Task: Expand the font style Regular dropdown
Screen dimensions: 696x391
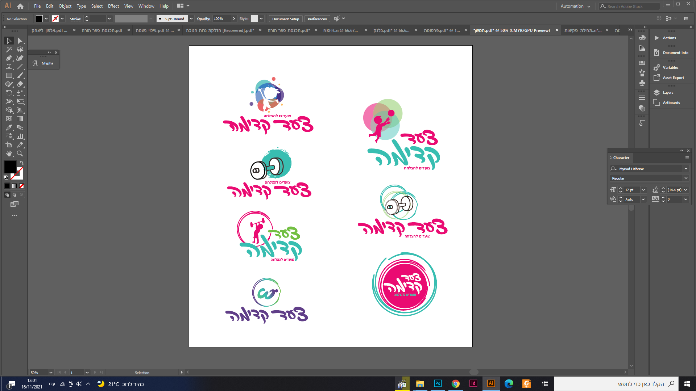Action: tap(685, 178)
